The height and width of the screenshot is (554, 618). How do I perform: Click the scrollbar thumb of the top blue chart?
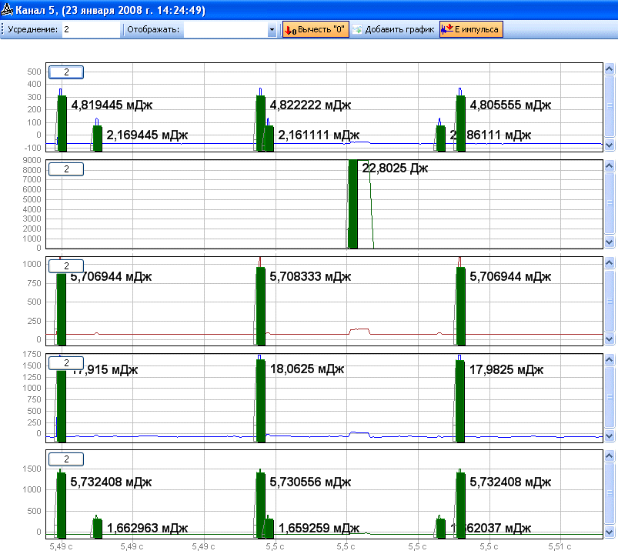tap(610, 107)
